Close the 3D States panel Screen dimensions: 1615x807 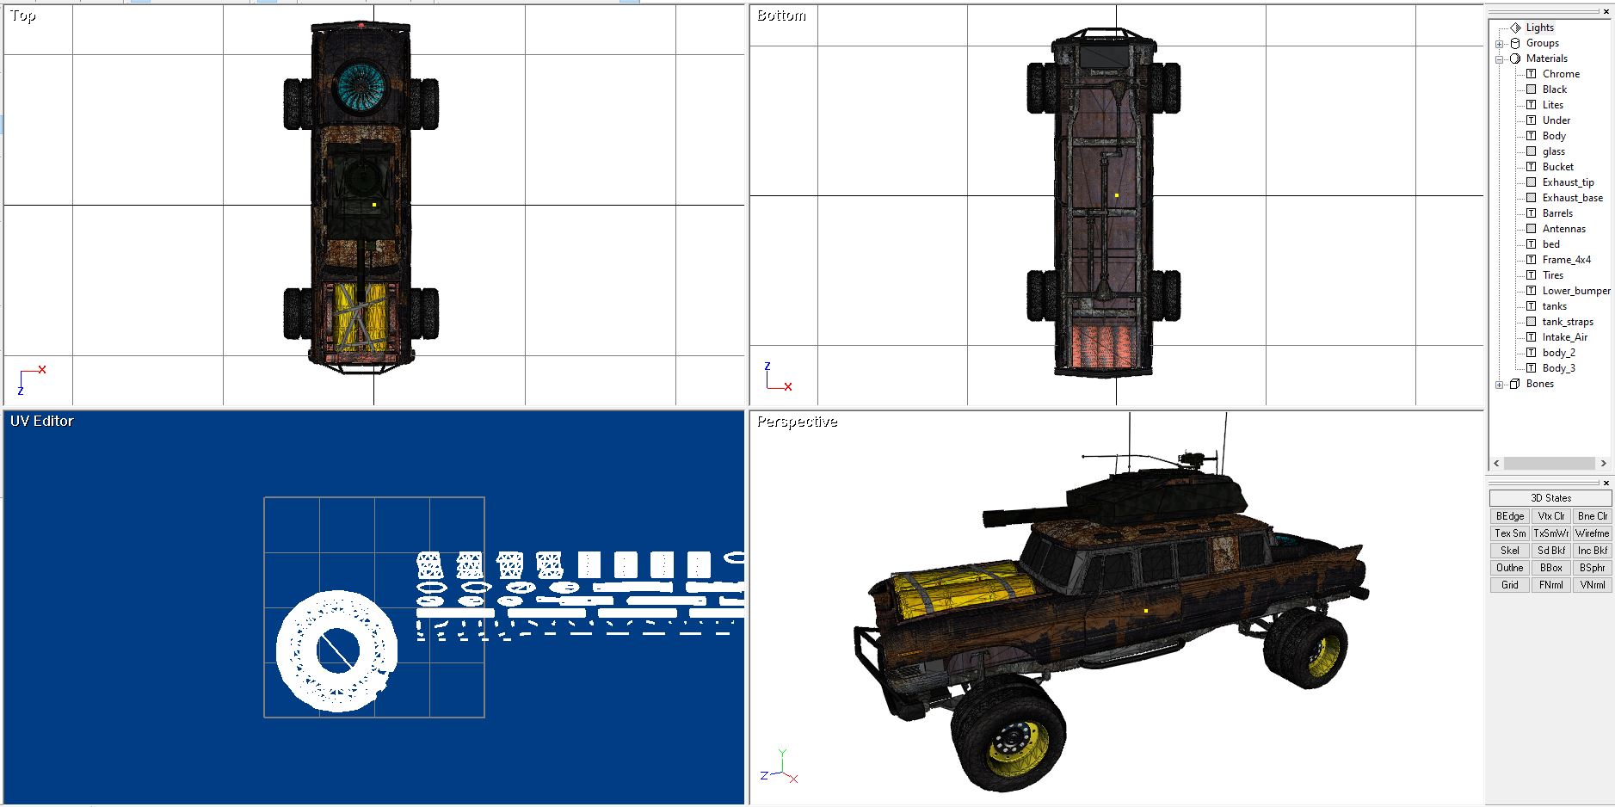pos(1606,484)
